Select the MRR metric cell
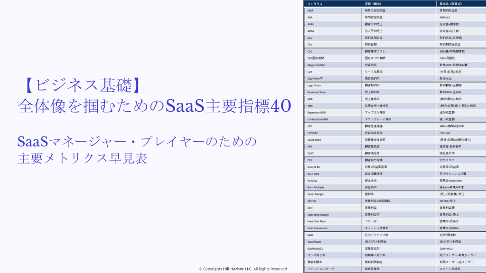This screenshot has height=273, width=486. click(310, 10)
